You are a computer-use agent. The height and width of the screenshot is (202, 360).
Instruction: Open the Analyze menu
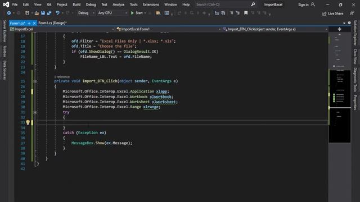click(119, 4)
